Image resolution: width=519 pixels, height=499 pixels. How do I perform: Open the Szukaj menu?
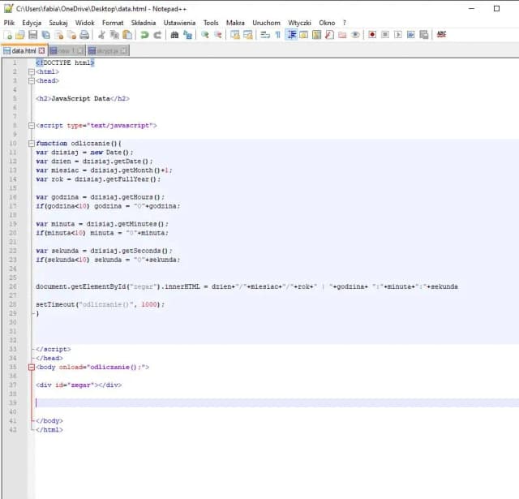point(58,23)
